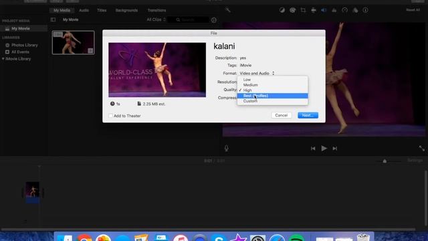This screenshot has width=428, height=241.
Task: Open Photos app from the dock
Action: [103, 238]
